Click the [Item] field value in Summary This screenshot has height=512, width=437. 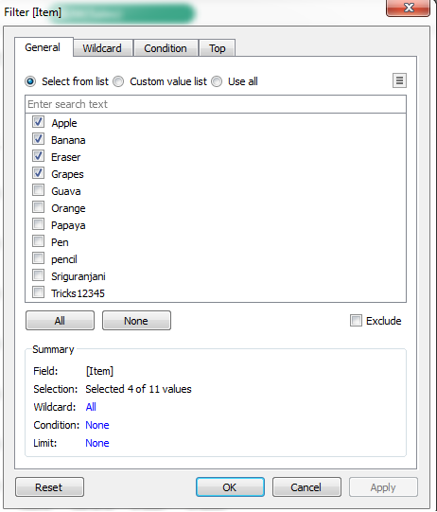coord(99,371)
